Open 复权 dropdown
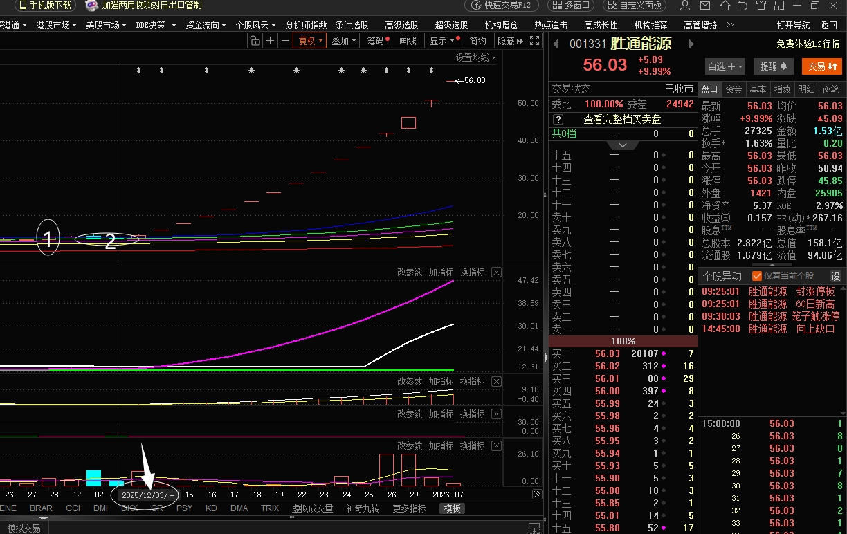The height and width of the screenshot is (534, 847). (x=311, y=41)
